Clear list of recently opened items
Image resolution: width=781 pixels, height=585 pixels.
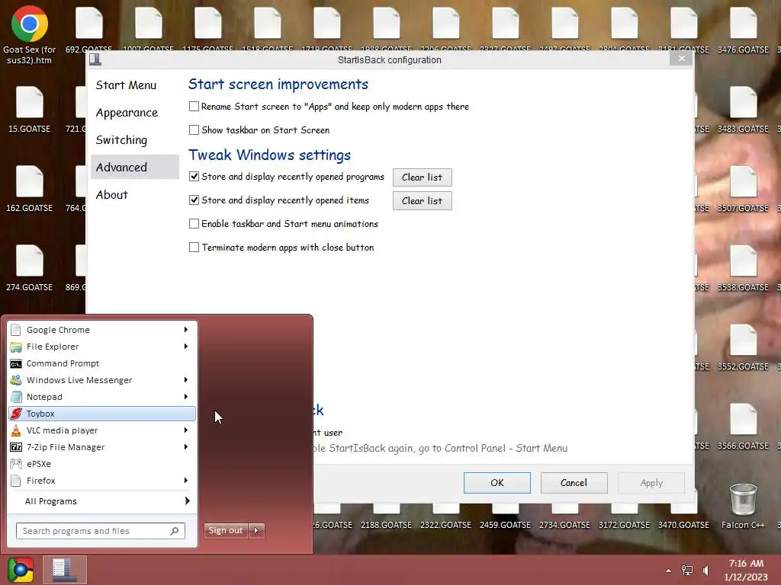pyautogui.click(x=422, y=200)
